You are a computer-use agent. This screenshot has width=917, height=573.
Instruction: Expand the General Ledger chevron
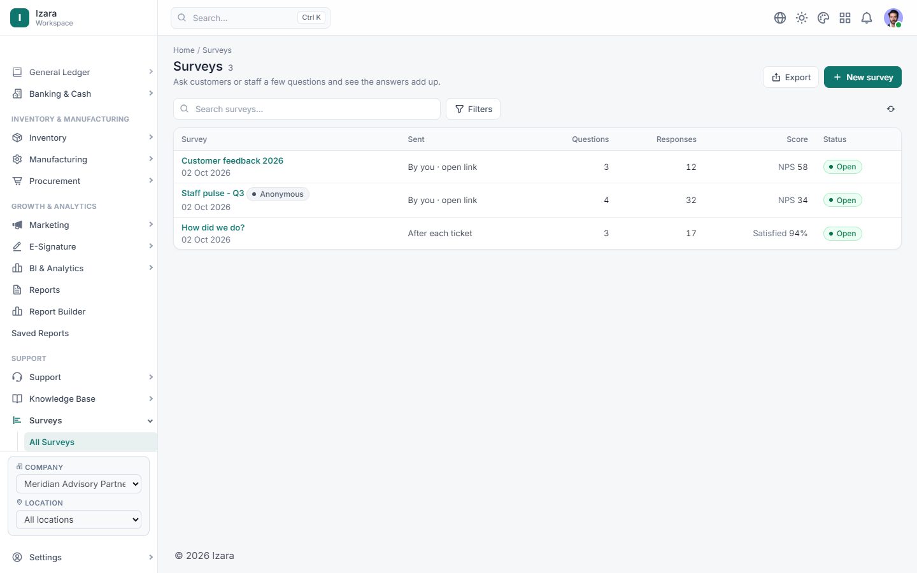click(151, 72)
